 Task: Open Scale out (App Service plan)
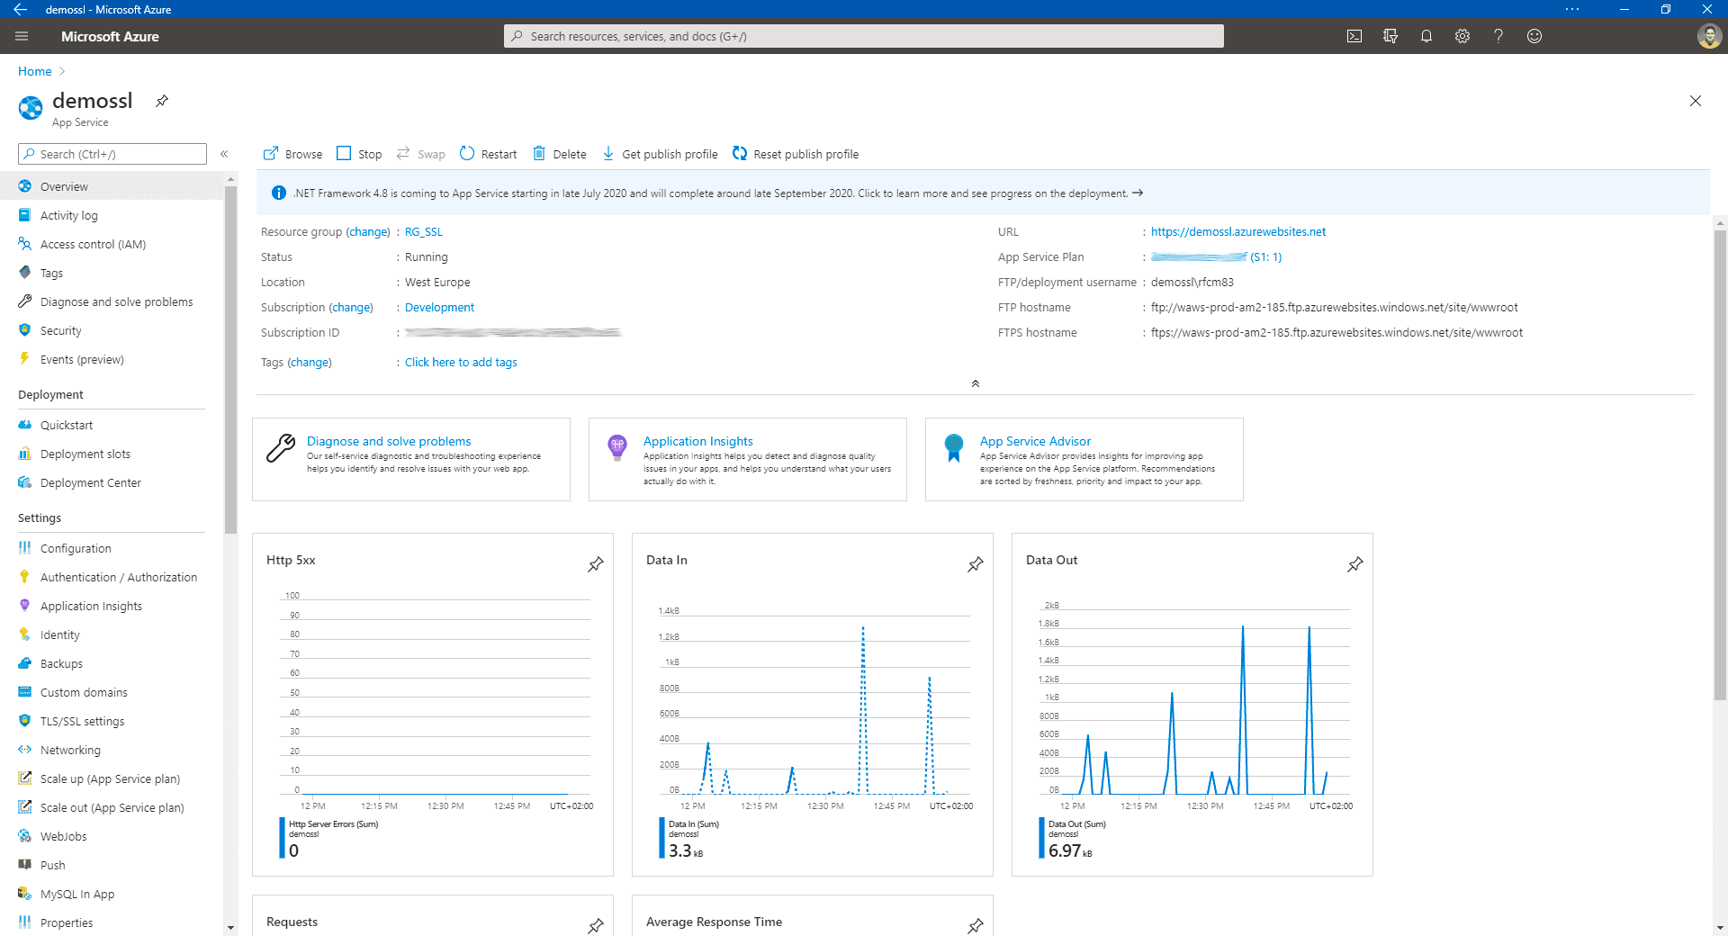pos(112,807)
